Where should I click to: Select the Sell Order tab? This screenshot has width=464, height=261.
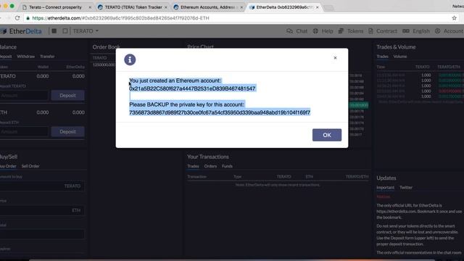pyautogui.click(x=30, y=166)
